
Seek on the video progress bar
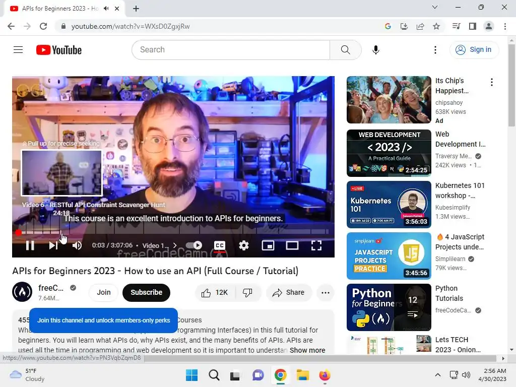coord(173,232)
